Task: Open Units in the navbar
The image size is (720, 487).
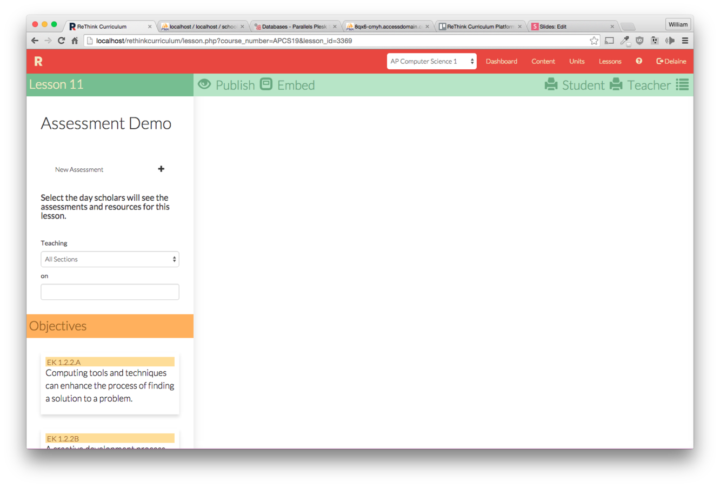Action: [577, 61]
